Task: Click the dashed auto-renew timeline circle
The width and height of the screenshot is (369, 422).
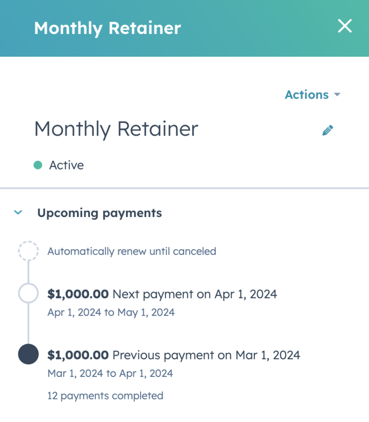Action: coord(28,251)
